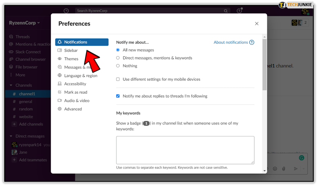The image size is (318, 186).
Task: Open the About notifications link
Action: point(231,42)
